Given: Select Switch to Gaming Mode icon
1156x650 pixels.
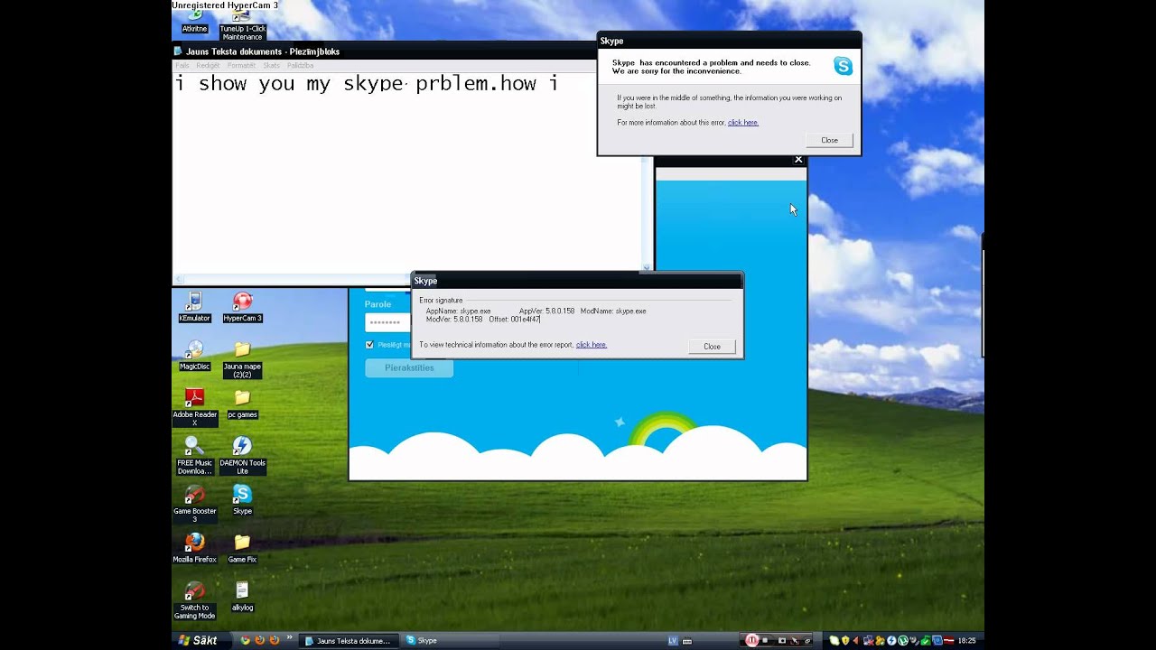Looking at the screenshot, I should click(194, 600).
